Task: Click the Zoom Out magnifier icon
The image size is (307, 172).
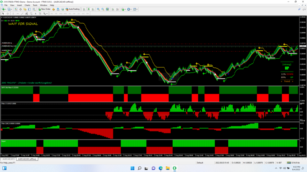Action: coord(102,9)
